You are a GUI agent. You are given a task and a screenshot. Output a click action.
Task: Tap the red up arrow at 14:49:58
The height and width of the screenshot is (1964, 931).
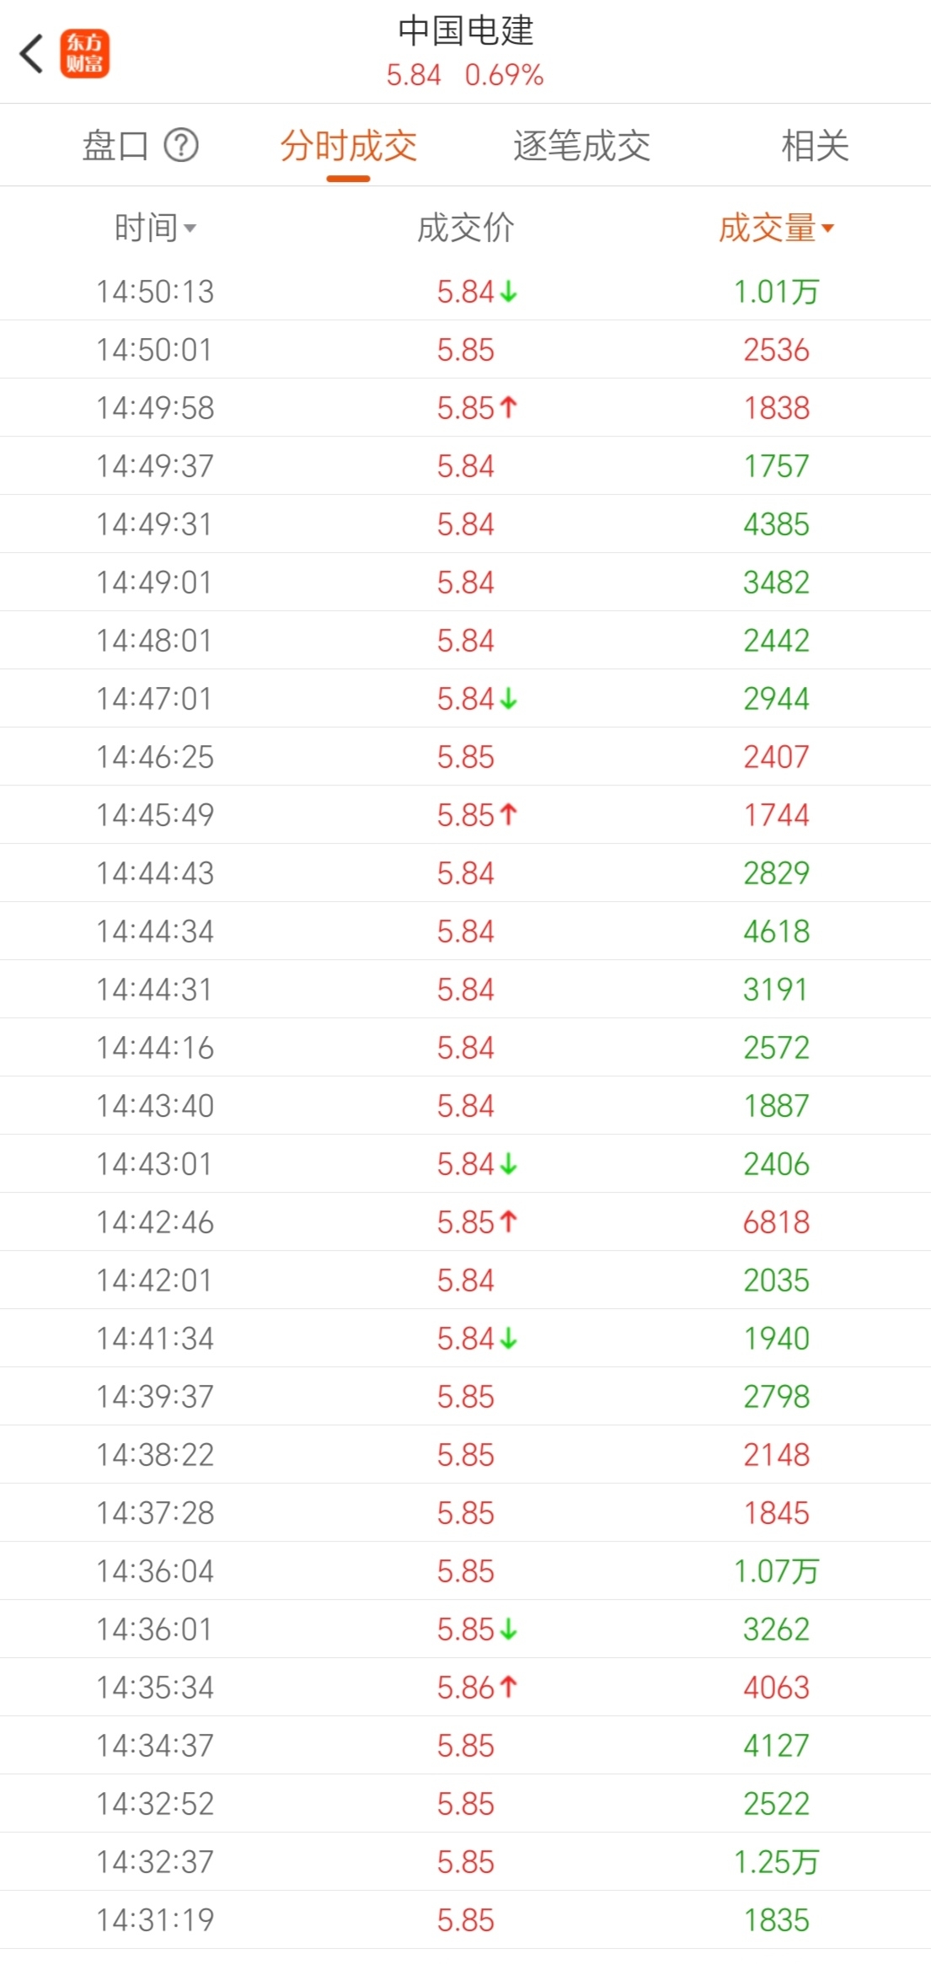point(508,408)
